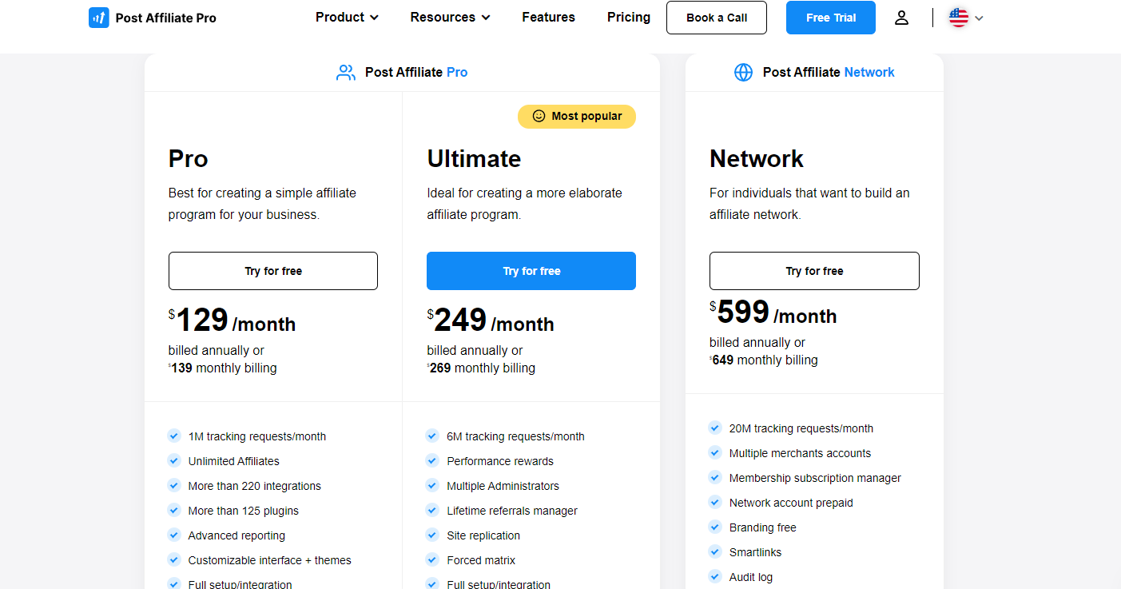Viewport: 1121px width, 589px height.
Task: Click the smiley icon in Most popular badge
Action: pos(539,117)
